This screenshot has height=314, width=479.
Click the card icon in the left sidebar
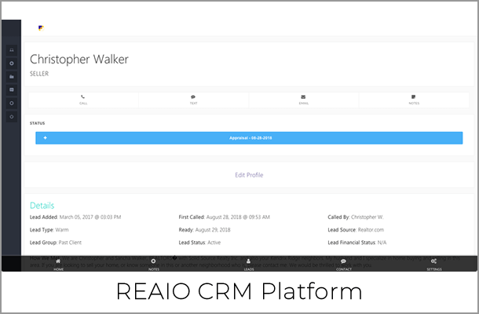(12, 89)
